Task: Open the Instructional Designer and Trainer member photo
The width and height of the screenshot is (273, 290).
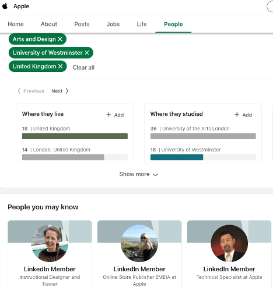Action: 50,243
